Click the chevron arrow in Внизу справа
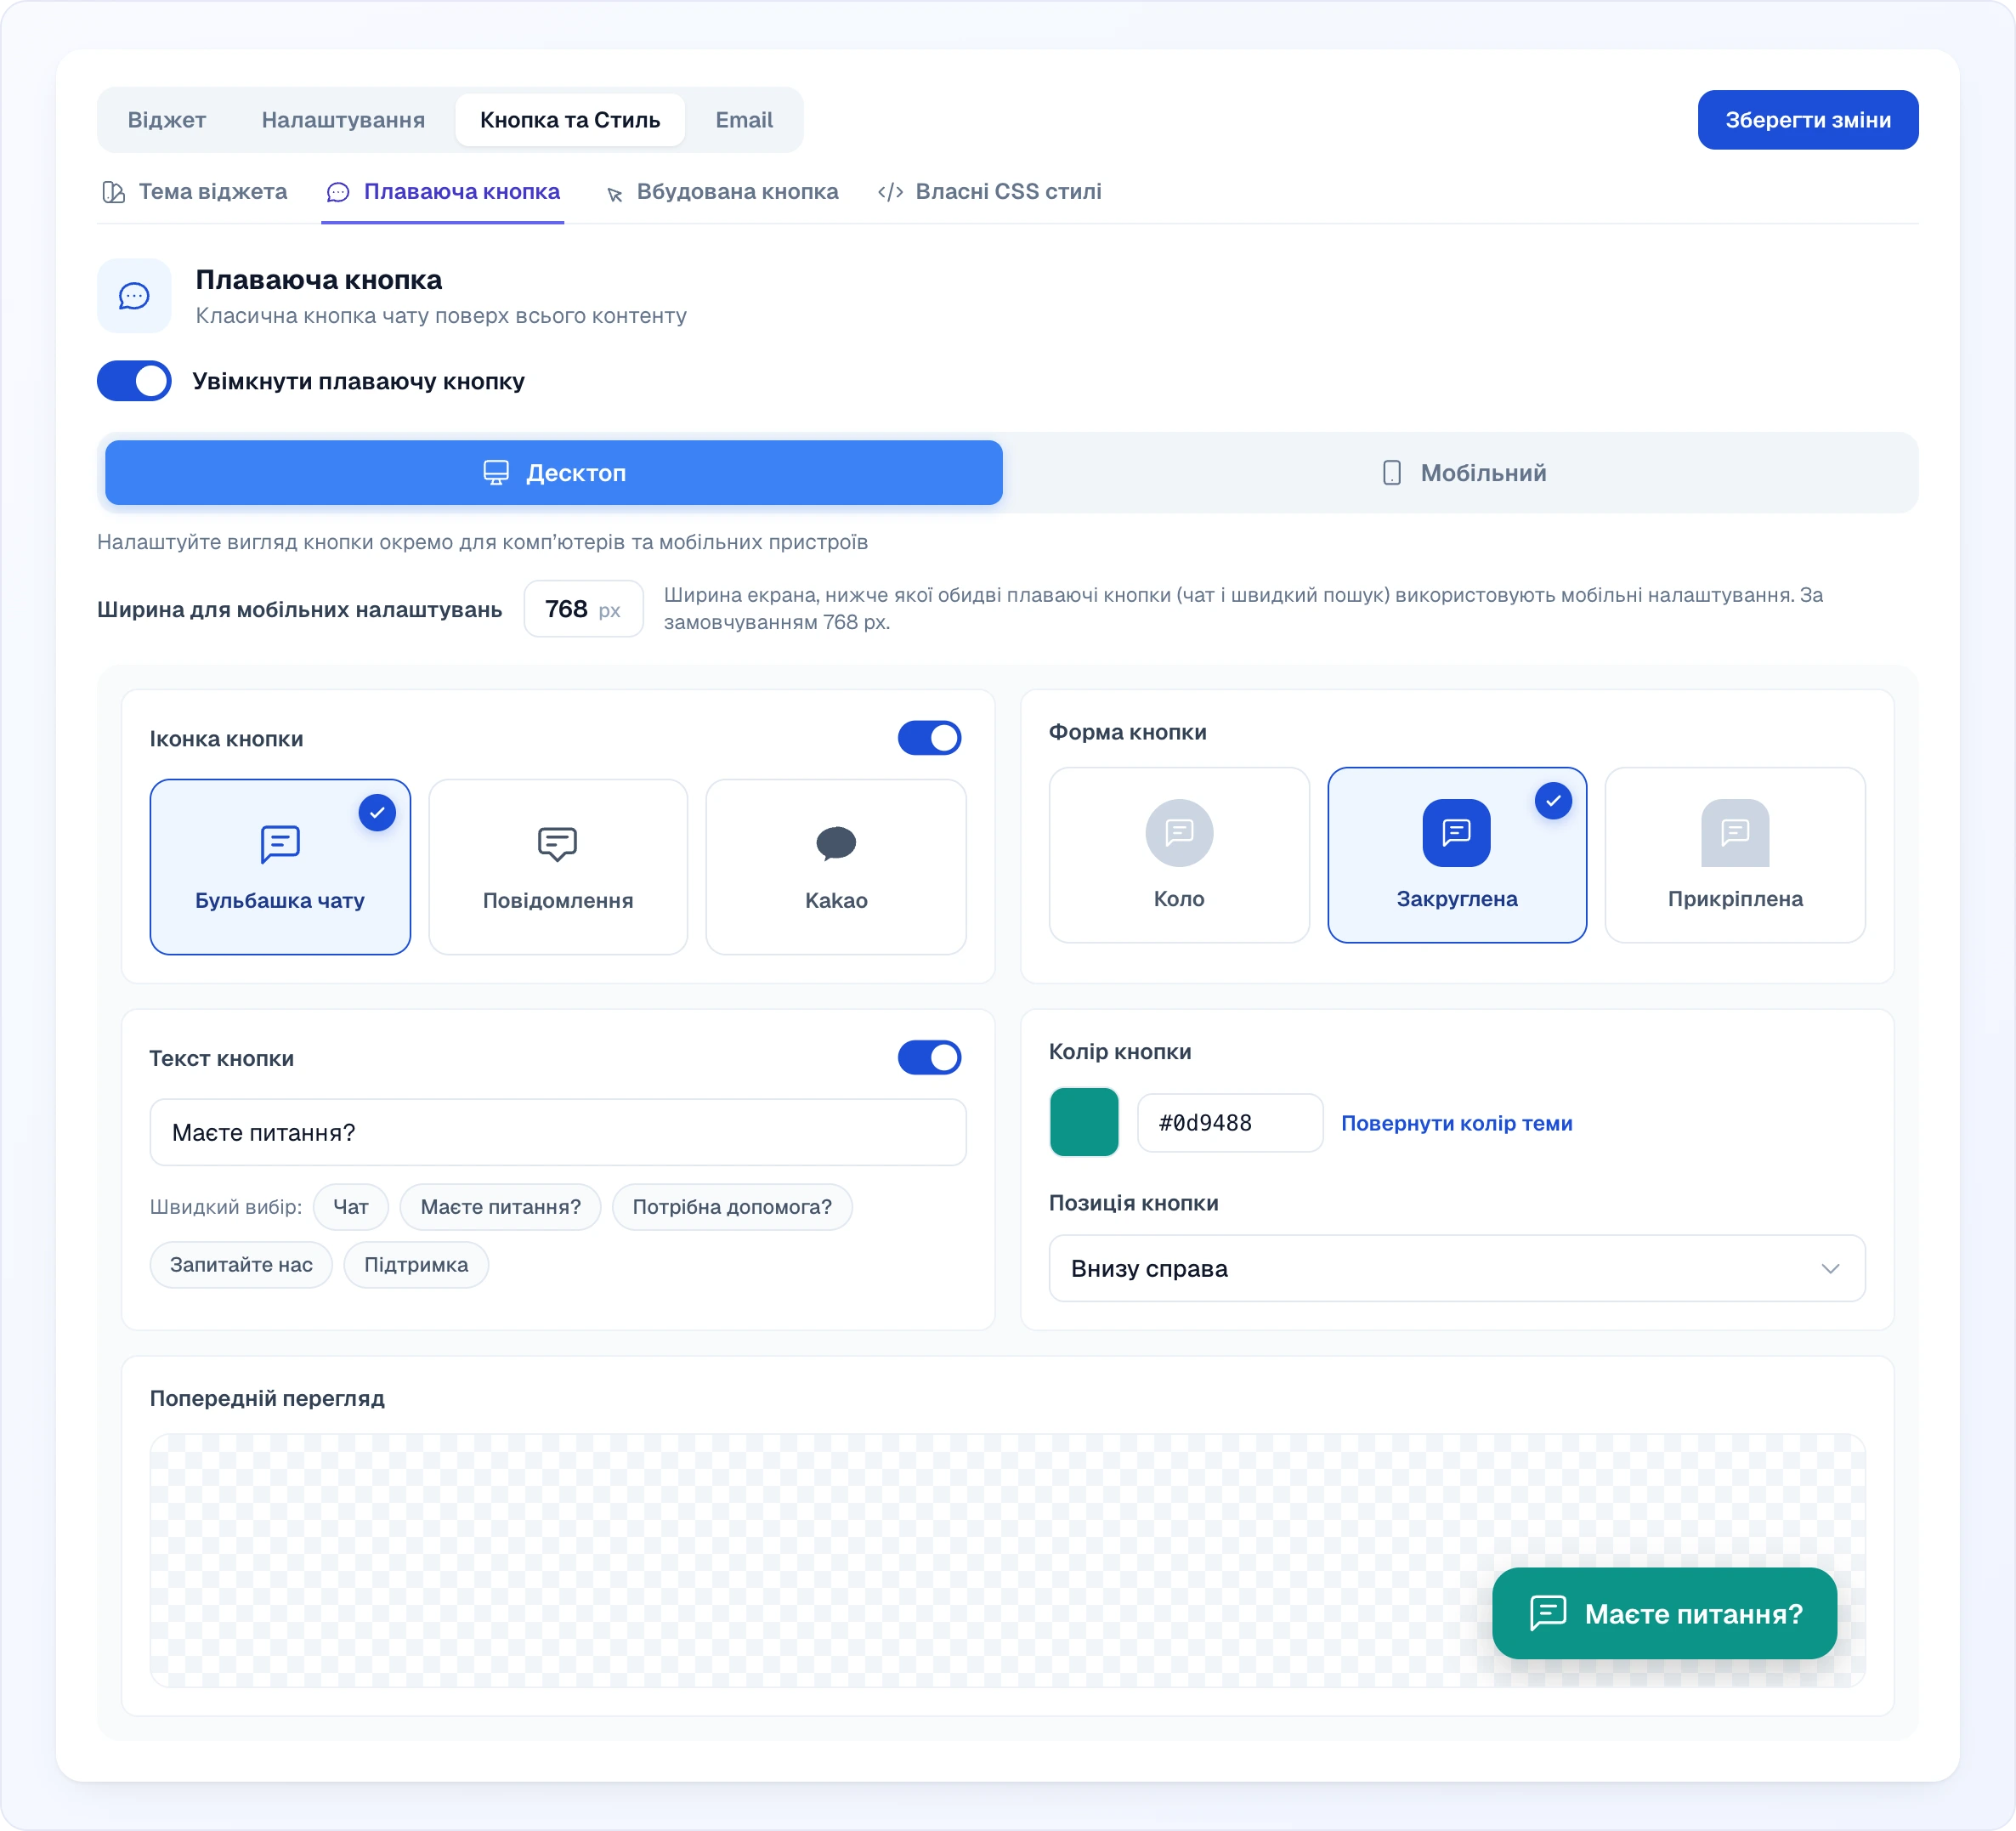2016x1831 pixels. point(1830,1268)
